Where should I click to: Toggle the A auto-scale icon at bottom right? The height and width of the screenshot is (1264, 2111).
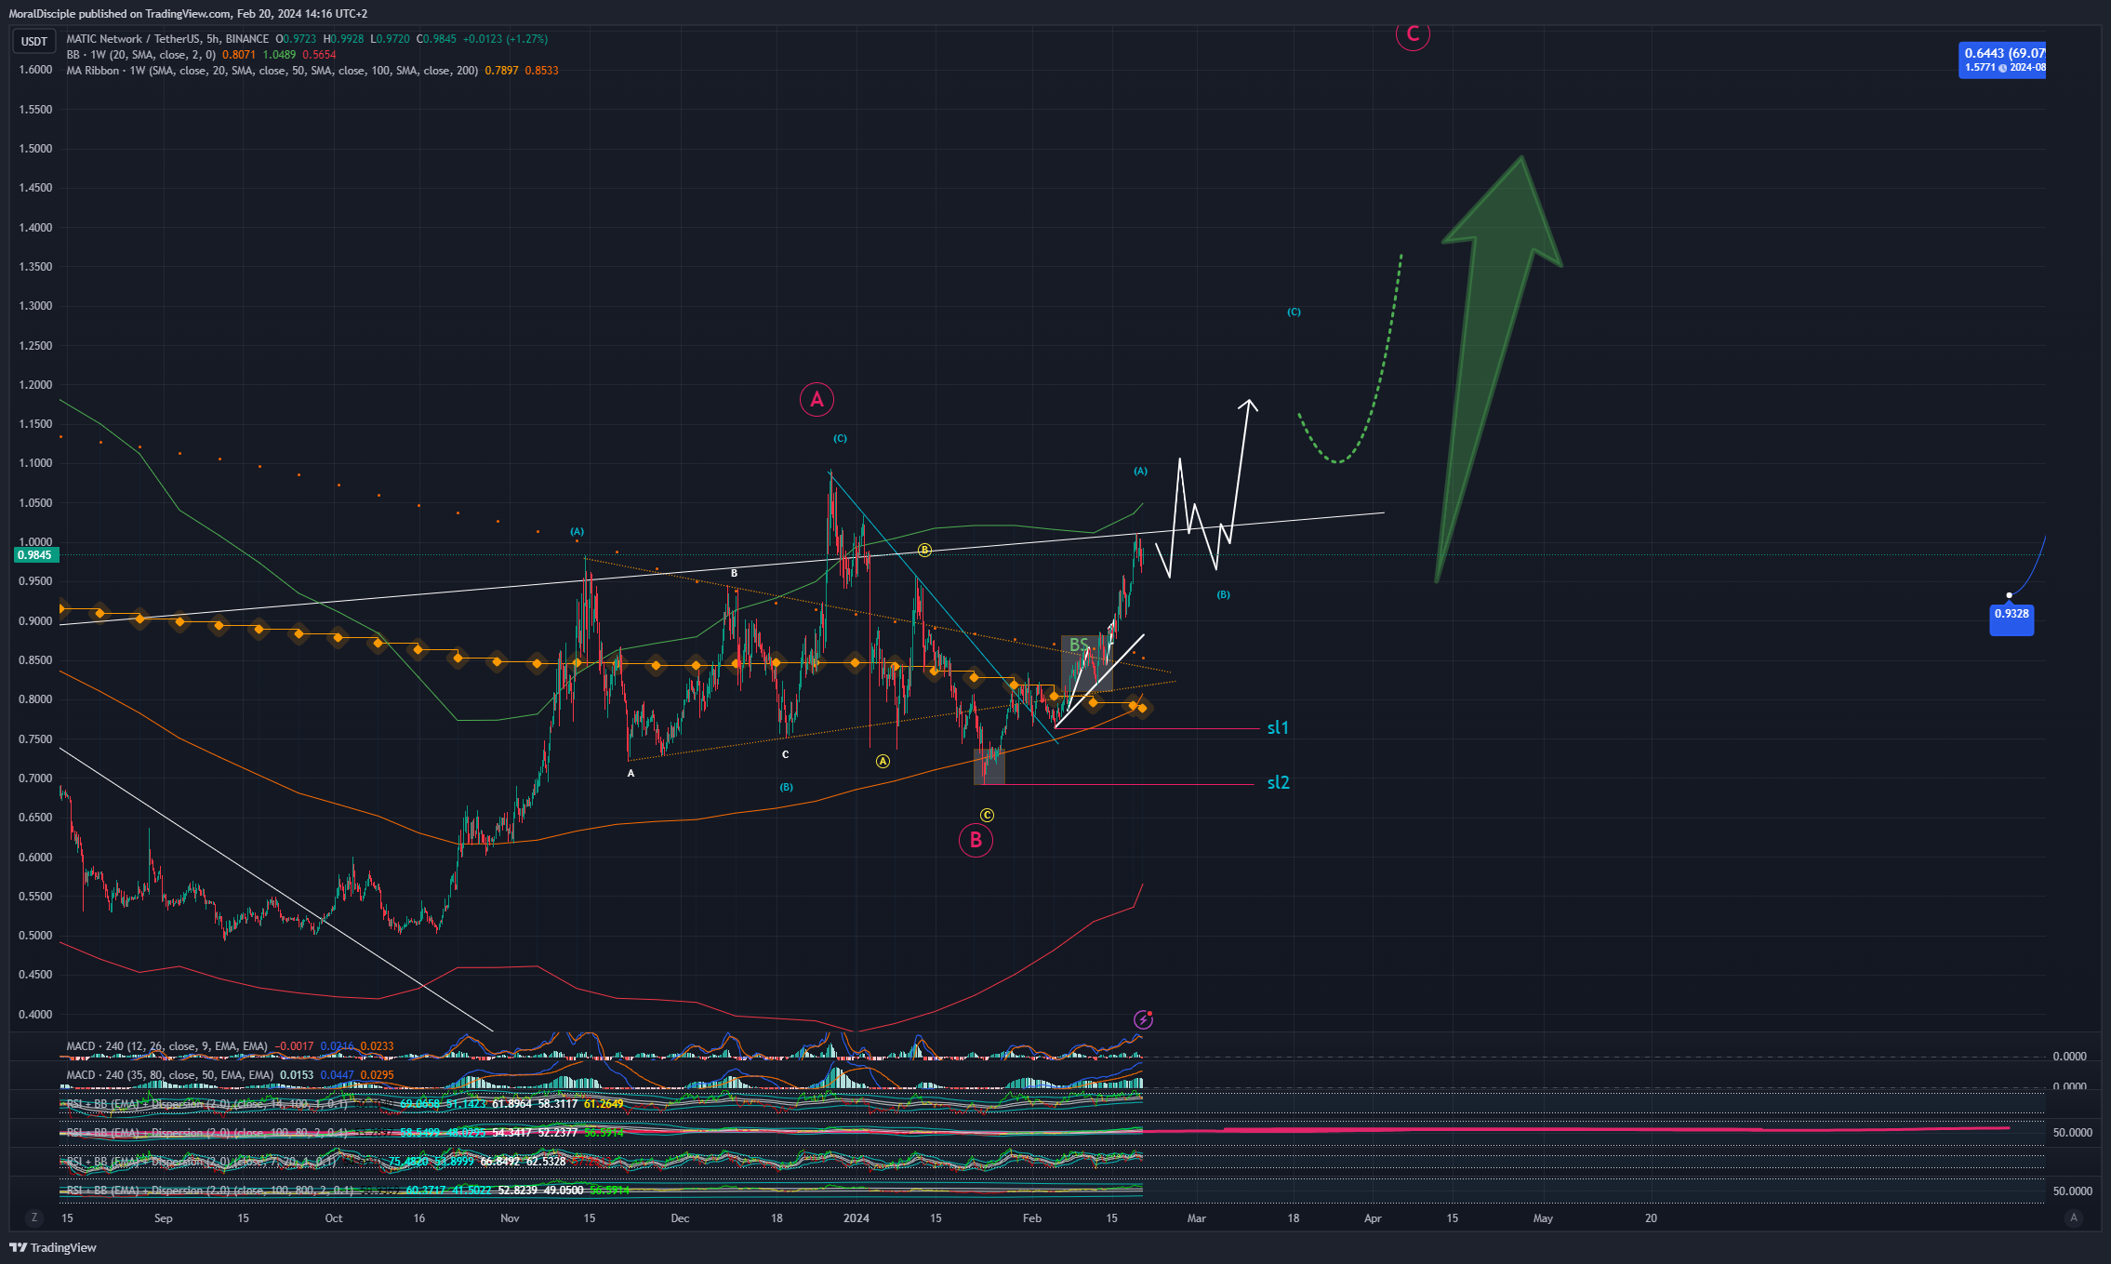click(x=2073, y=1217)
